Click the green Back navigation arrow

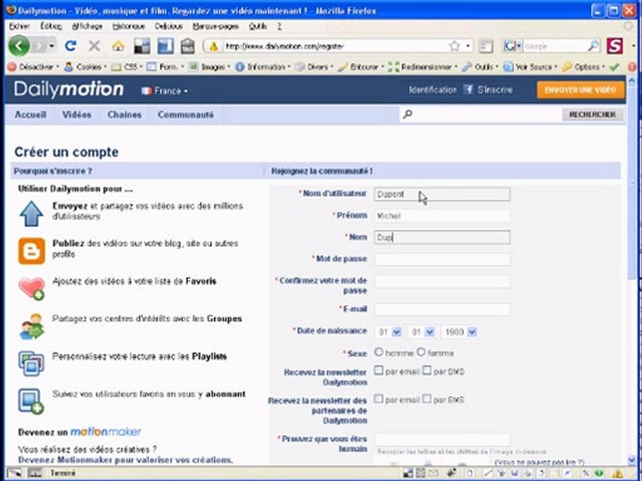click(x=19, y=46)
